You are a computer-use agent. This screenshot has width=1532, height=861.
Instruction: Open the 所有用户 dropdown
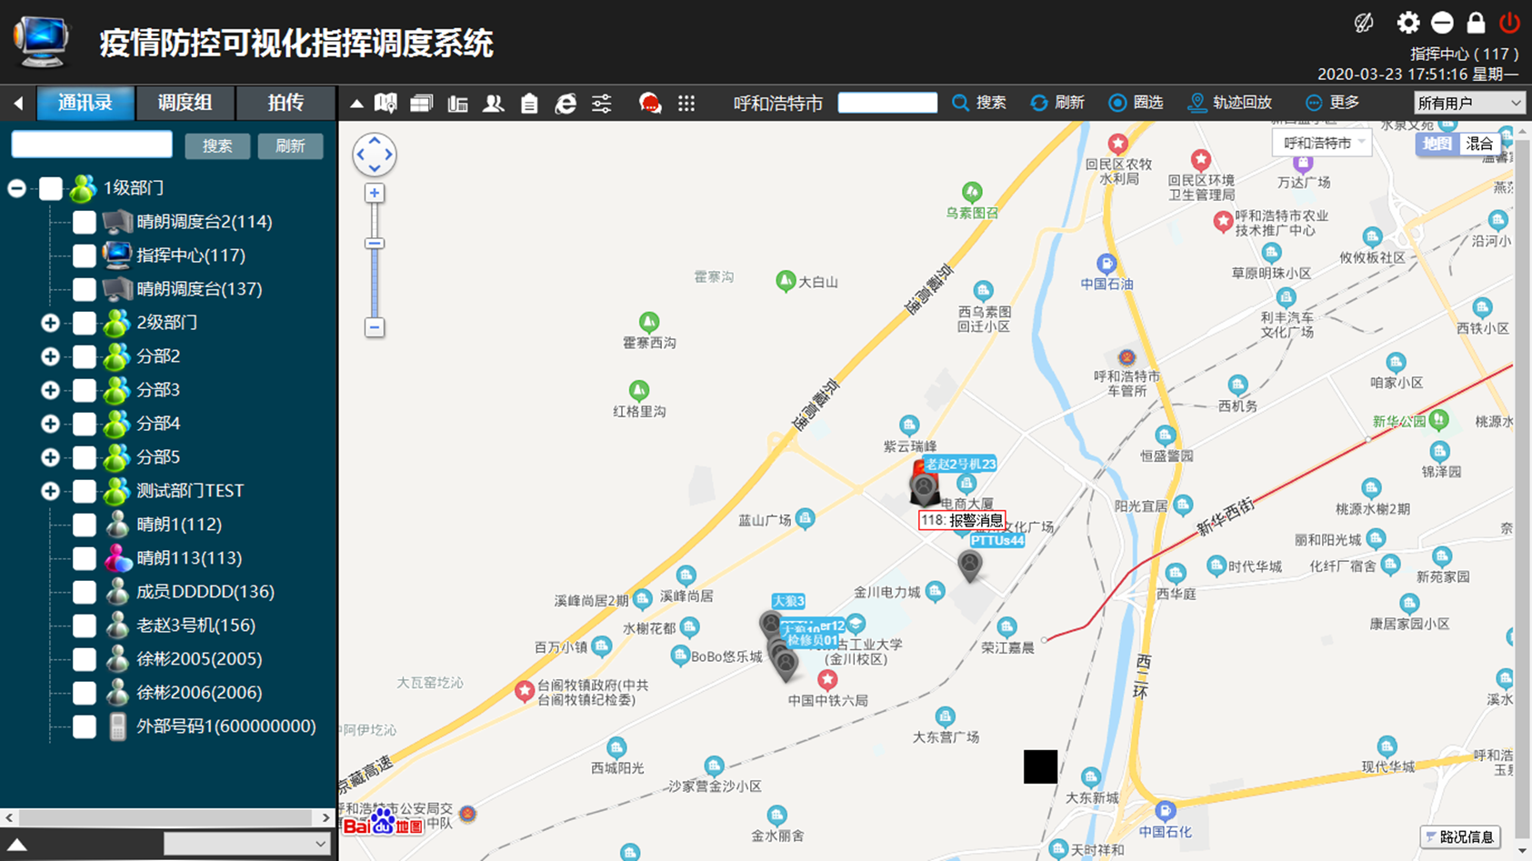click(1468, 103)
